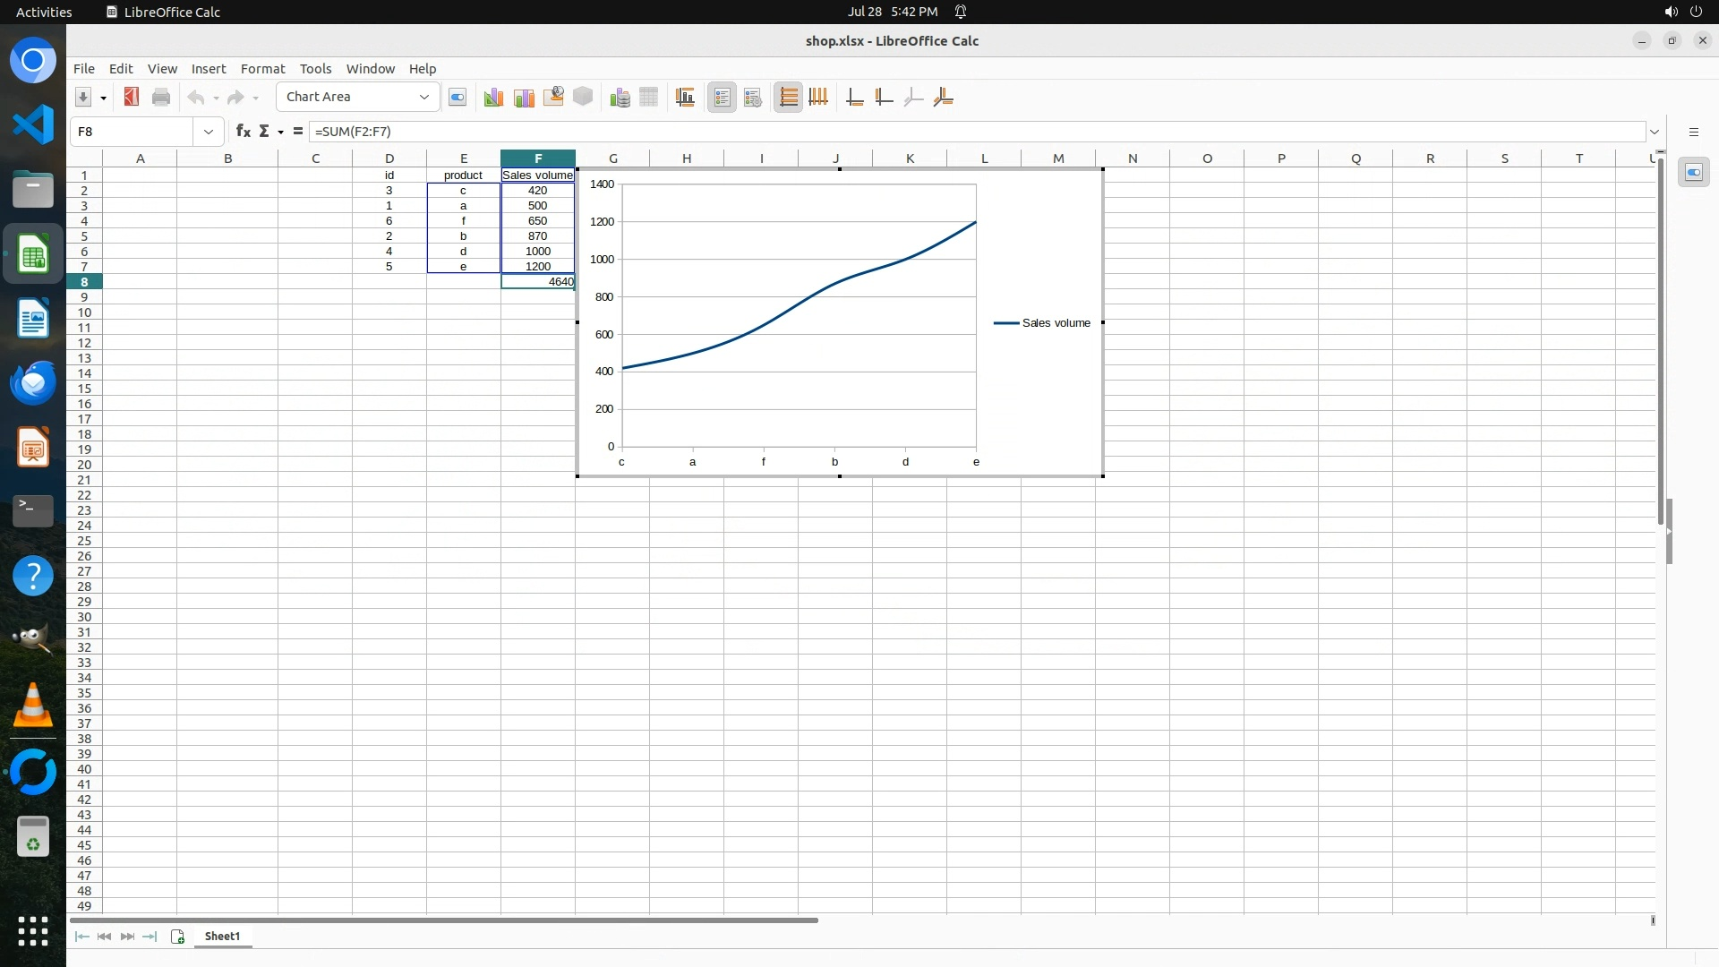
Task: Click the horizontal scrollbar at bottom
Action: 443,920
